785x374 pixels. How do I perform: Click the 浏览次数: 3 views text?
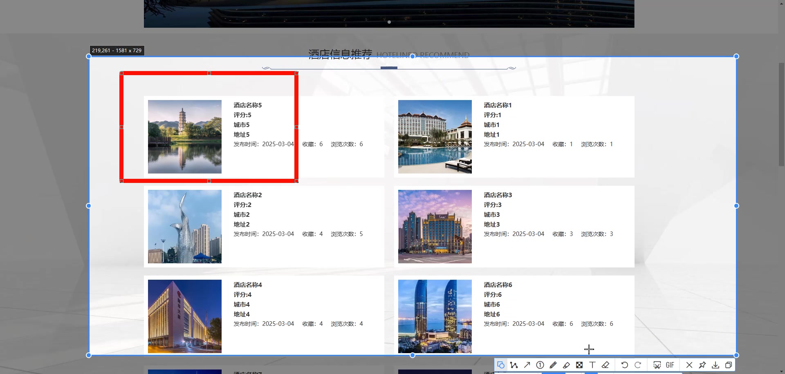click(x=597, y=234)
